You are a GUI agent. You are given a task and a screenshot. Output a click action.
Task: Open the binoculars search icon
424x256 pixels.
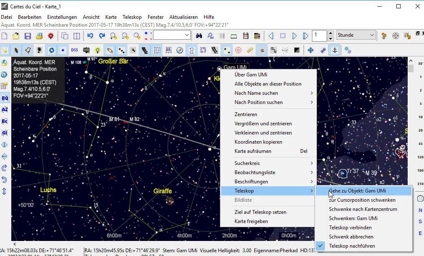[199, 36]
